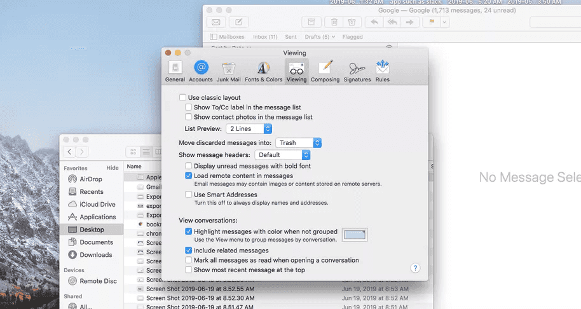Screen dimensions: 581x309
Task: Select Inbox in Mail favorites bar
Action: coord(264,37)
